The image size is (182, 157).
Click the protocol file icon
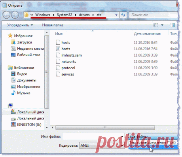click(x=58, y=68)
